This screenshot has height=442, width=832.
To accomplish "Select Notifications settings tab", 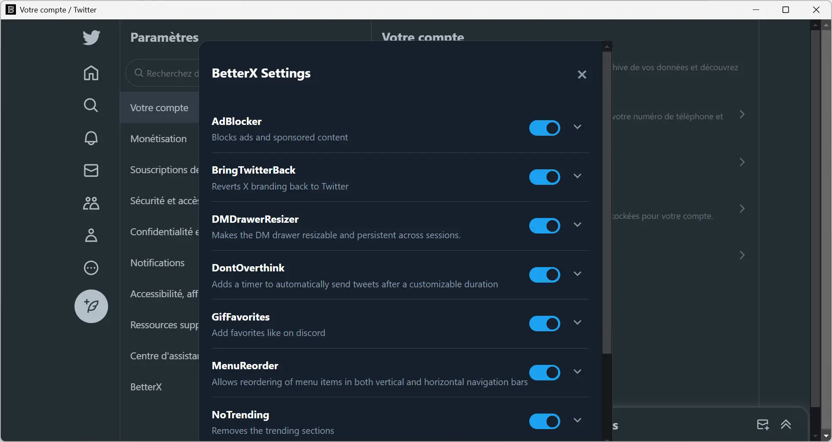I will [x=159, y=263].
